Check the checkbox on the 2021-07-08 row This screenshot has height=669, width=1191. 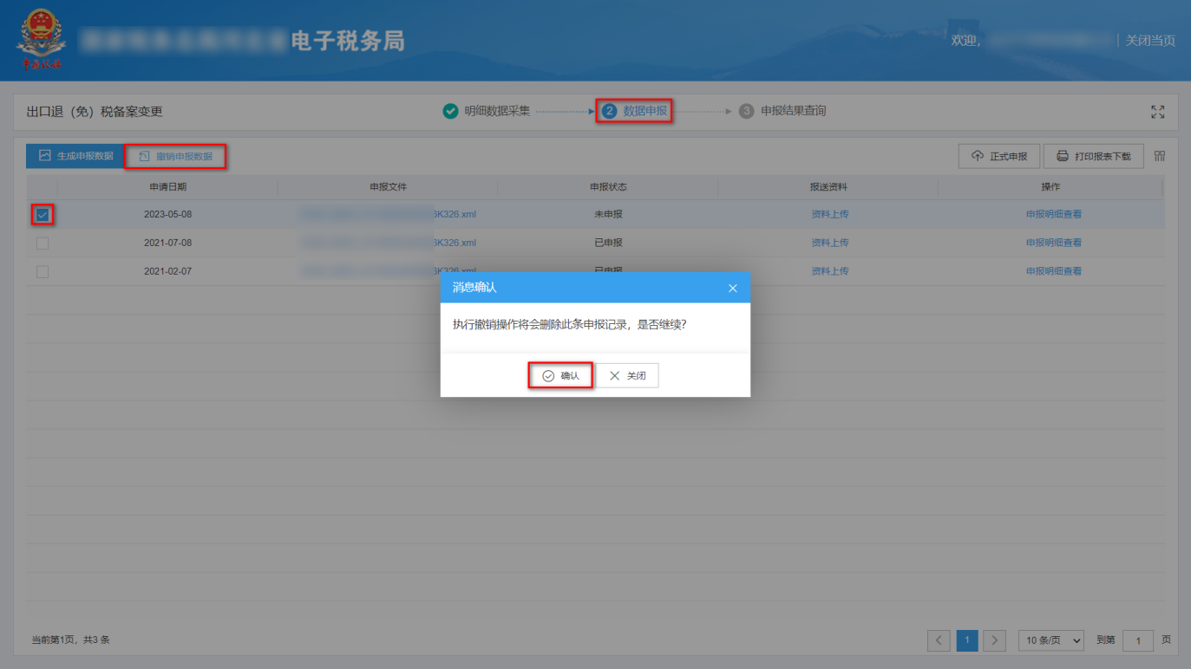pos(42,242)
